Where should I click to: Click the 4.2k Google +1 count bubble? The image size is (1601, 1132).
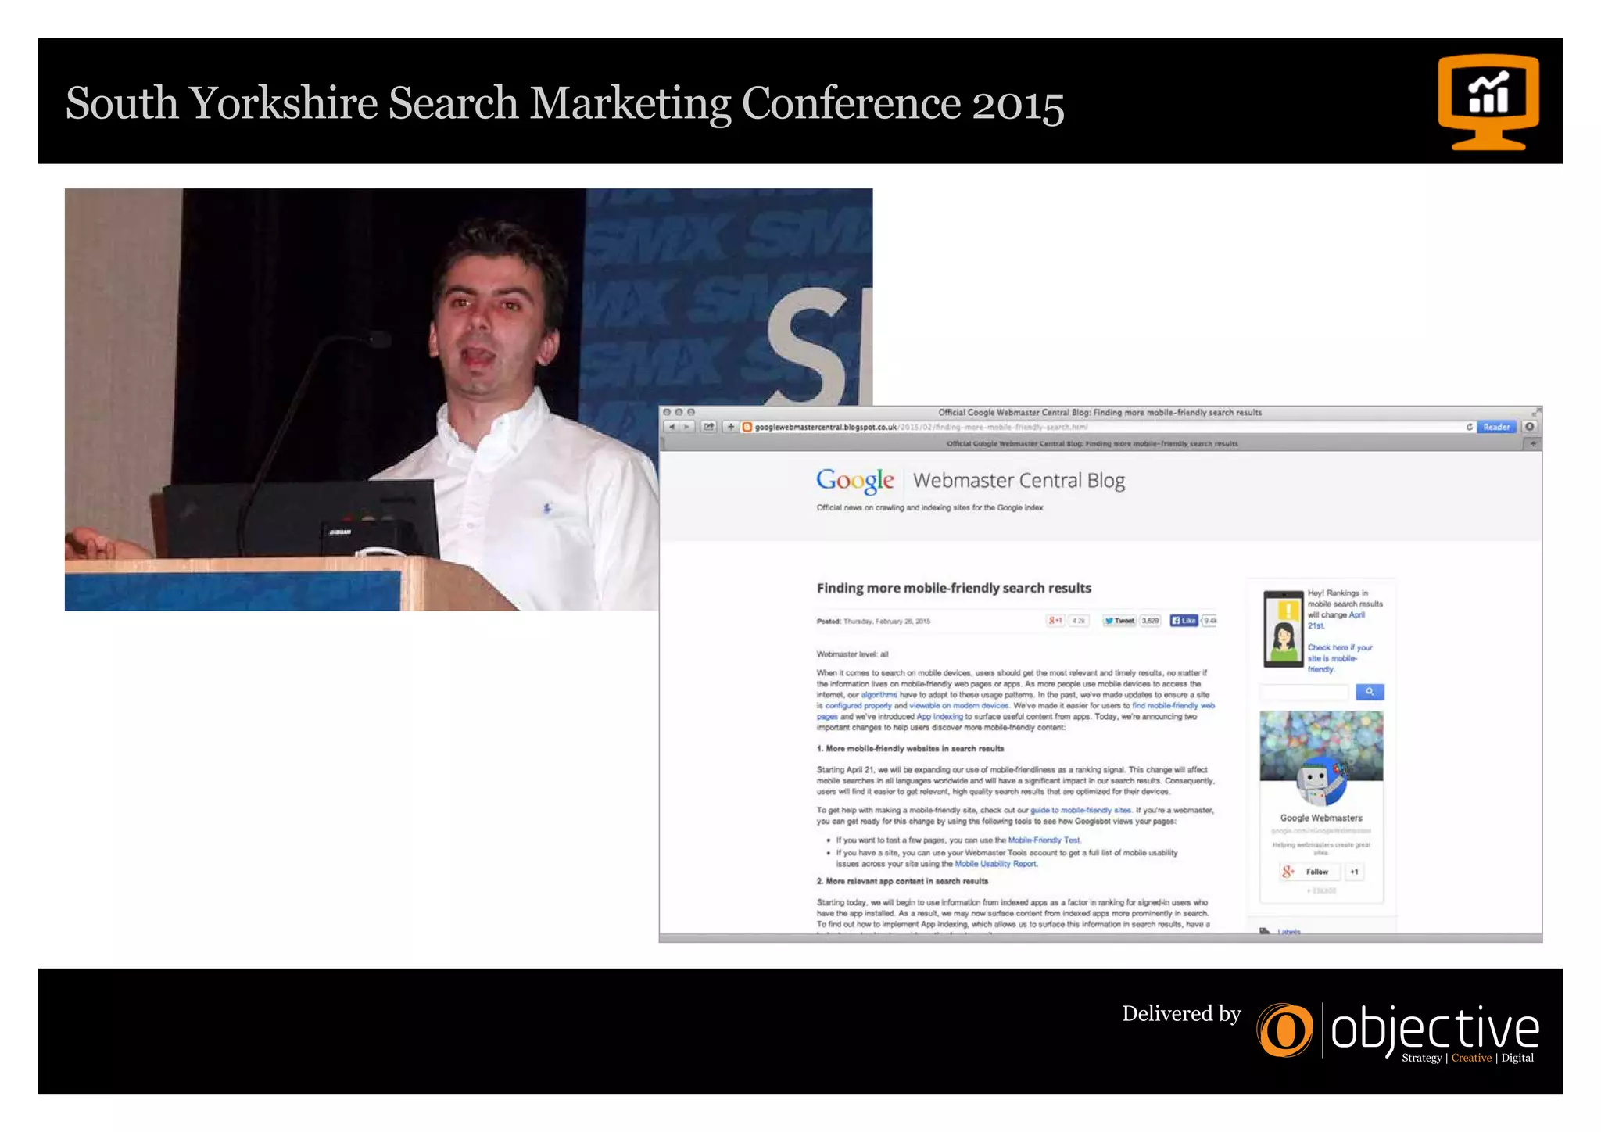[x=1079, y=621]
